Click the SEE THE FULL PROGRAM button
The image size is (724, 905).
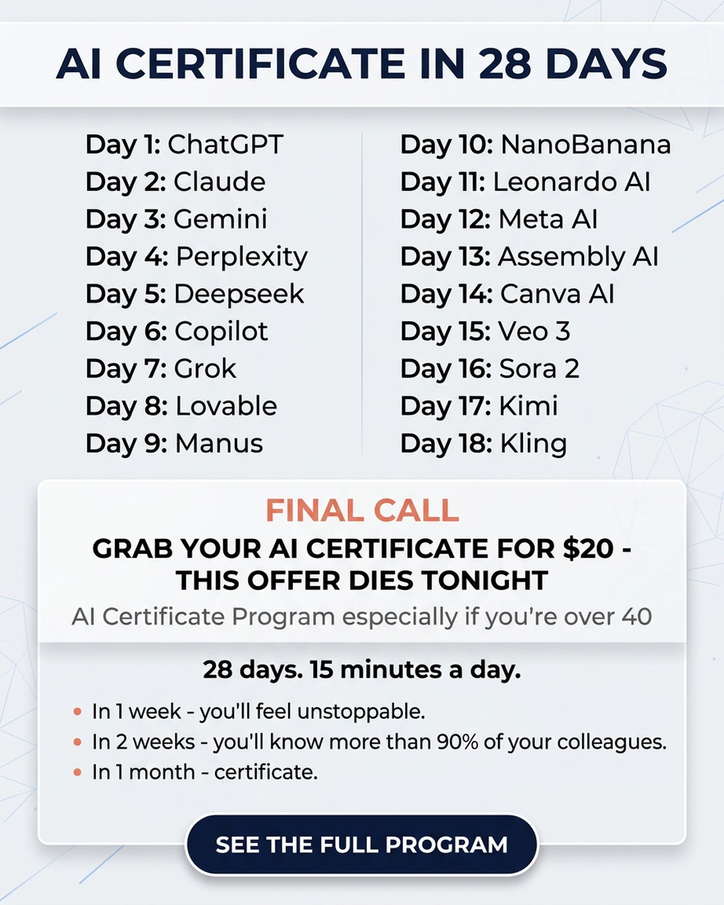point(362,845)
